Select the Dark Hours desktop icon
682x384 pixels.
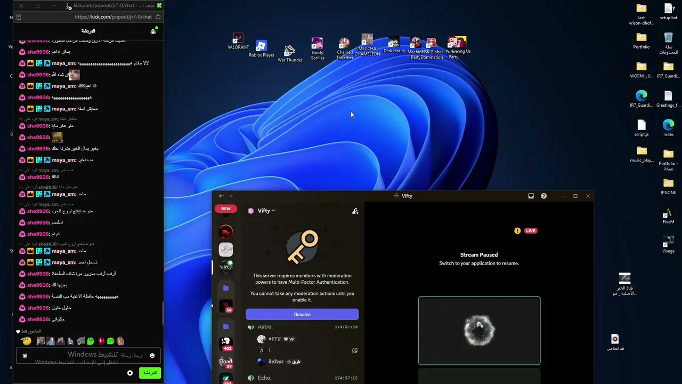click(394, 45)
